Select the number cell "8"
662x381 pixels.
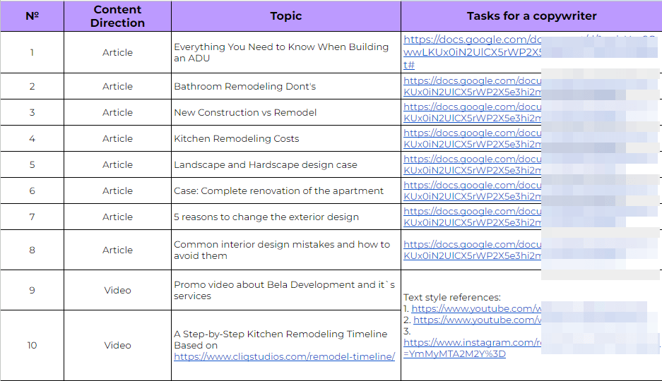click(x=32, y=250)
